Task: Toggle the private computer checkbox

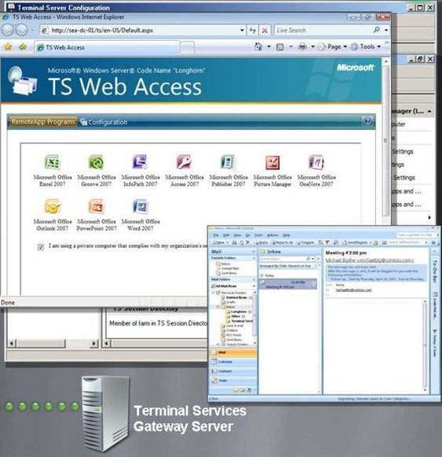Action: click(41, 247)
